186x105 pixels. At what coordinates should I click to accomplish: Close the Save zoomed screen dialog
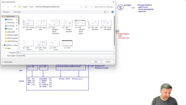coord(113,2)
